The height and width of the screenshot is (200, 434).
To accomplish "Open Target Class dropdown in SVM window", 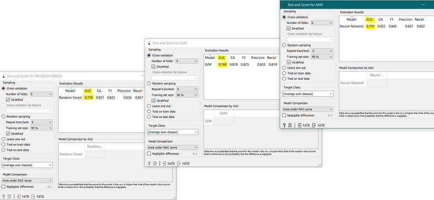I will coord(173,132).
